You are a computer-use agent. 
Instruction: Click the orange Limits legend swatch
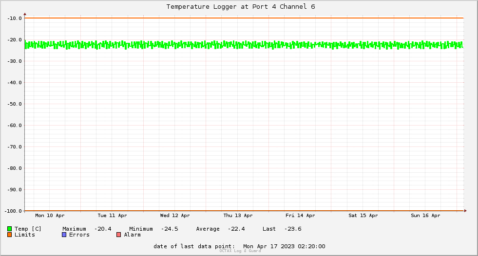(x=9, y=235)
